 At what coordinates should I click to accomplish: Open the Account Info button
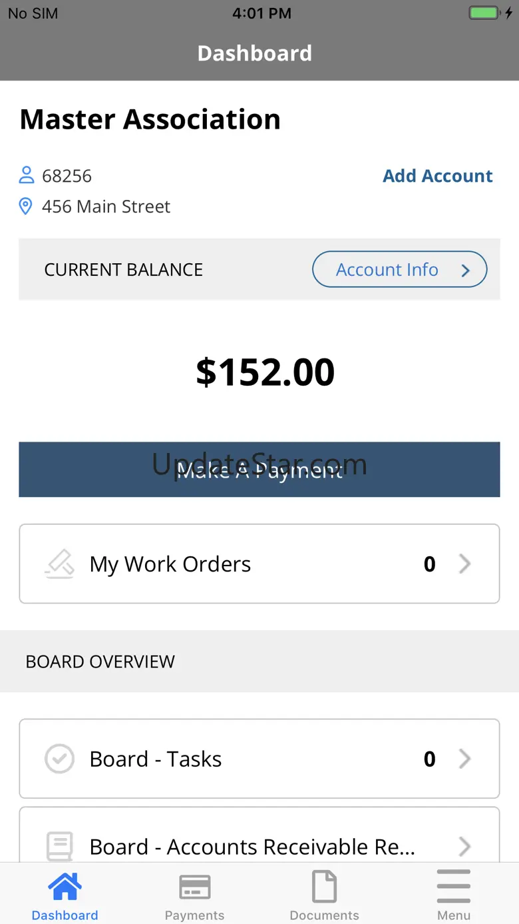pos(399,269)
